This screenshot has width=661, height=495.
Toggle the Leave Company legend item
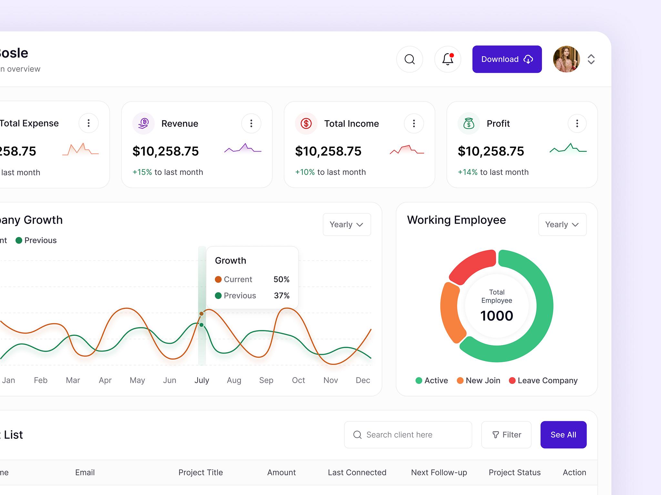click(x=543, y=381)
